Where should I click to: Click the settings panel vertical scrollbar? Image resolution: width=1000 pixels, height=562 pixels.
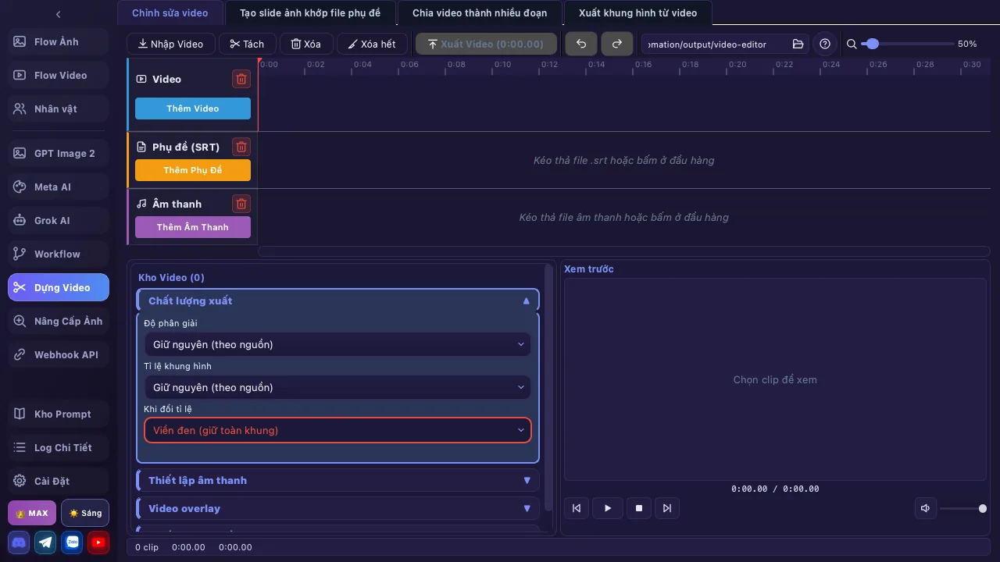coord(548,386)
